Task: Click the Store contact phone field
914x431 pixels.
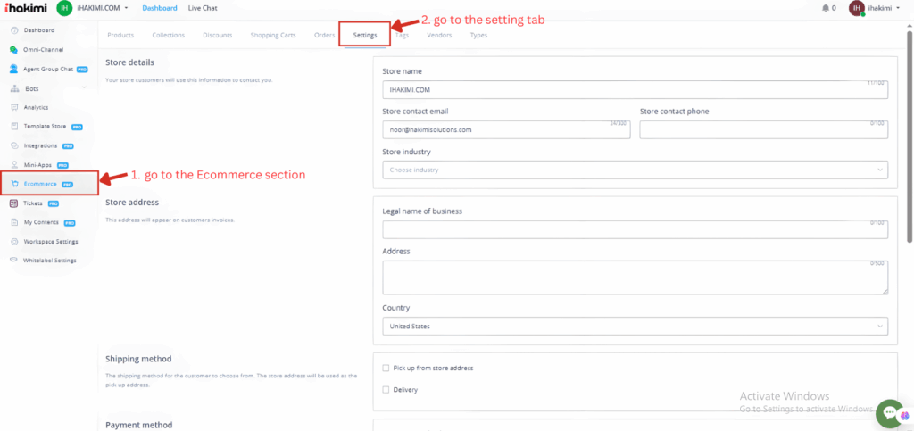Action: 763,130
